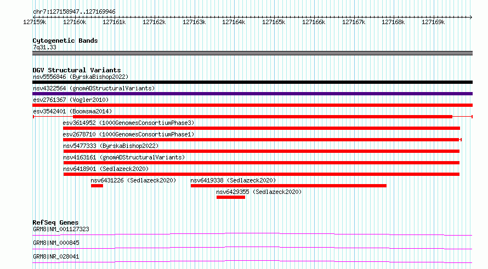Click ruler tick labeled 127162k

(154, 22)
